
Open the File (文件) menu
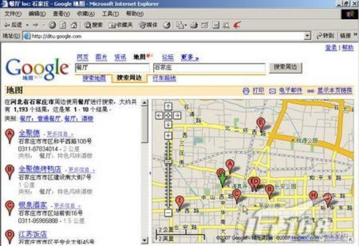pyautogui.click(x=13, y=14)
